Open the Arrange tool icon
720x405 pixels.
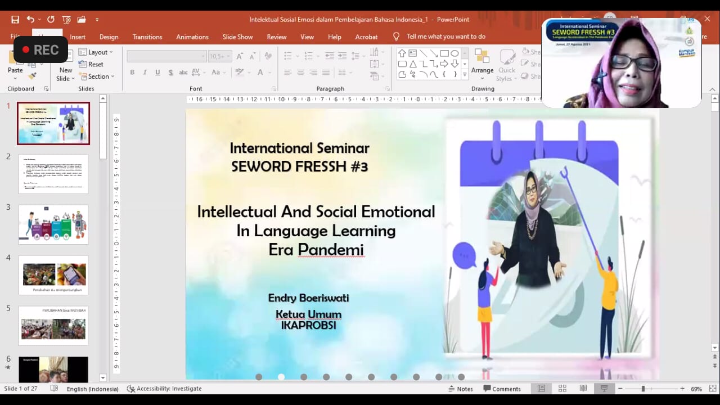click(482, 56)
